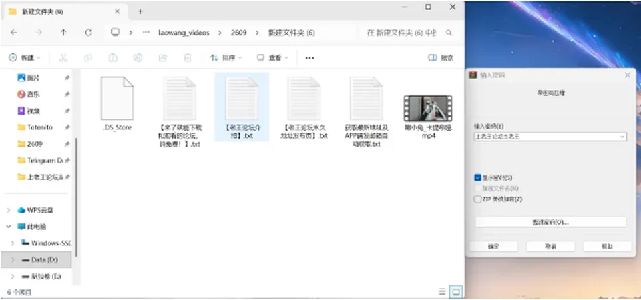Viewport: 641px width, 300px height.
Task: Click the Delete trash icon
Action: 188,58
